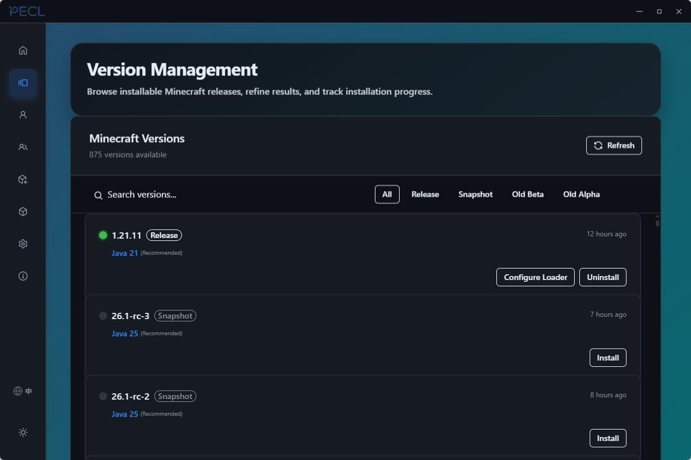This screenshot has width=691, height=460.
Task: Open the About info icon
Action: click(23, 276)
